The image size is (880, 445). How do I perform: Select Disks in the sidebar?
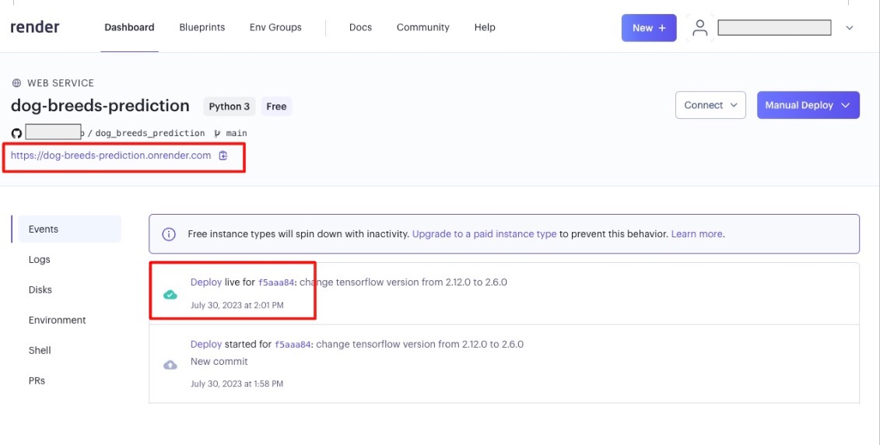[x=40, y=289]
